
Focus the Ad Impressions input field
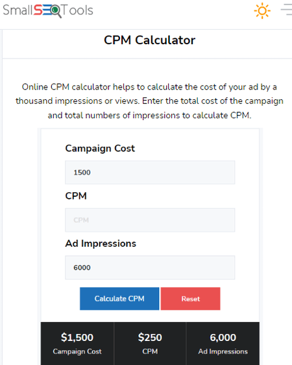150,268
